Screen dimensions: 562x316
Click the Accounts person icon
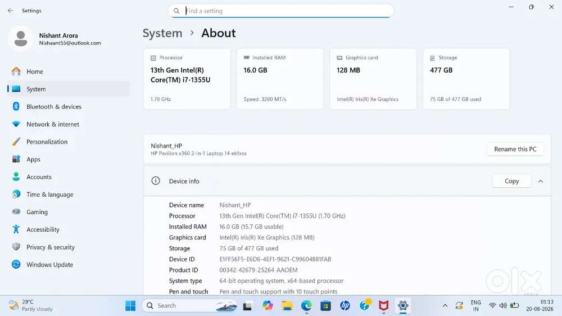click(x=16, y=177)
